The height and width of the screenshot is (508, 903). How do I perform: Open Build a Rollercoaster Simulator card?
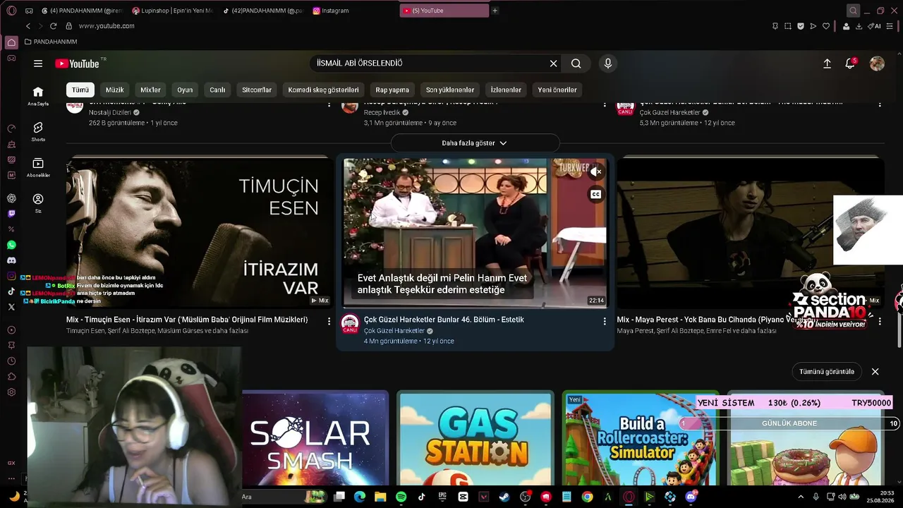pyautogui.click(x=641, y=438)
